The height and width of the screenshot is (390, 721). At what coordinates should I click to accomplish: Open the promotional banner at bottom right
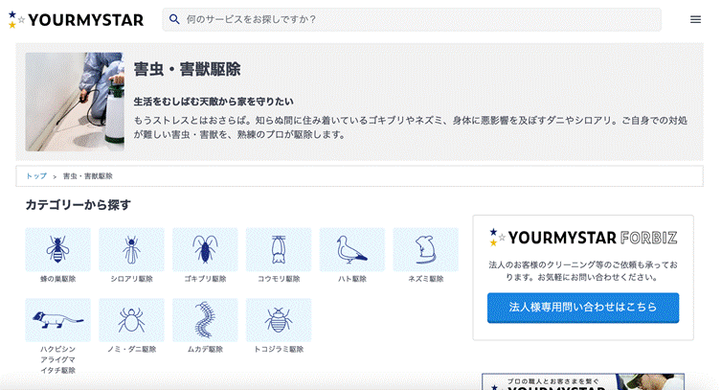(x=583, y=381)
